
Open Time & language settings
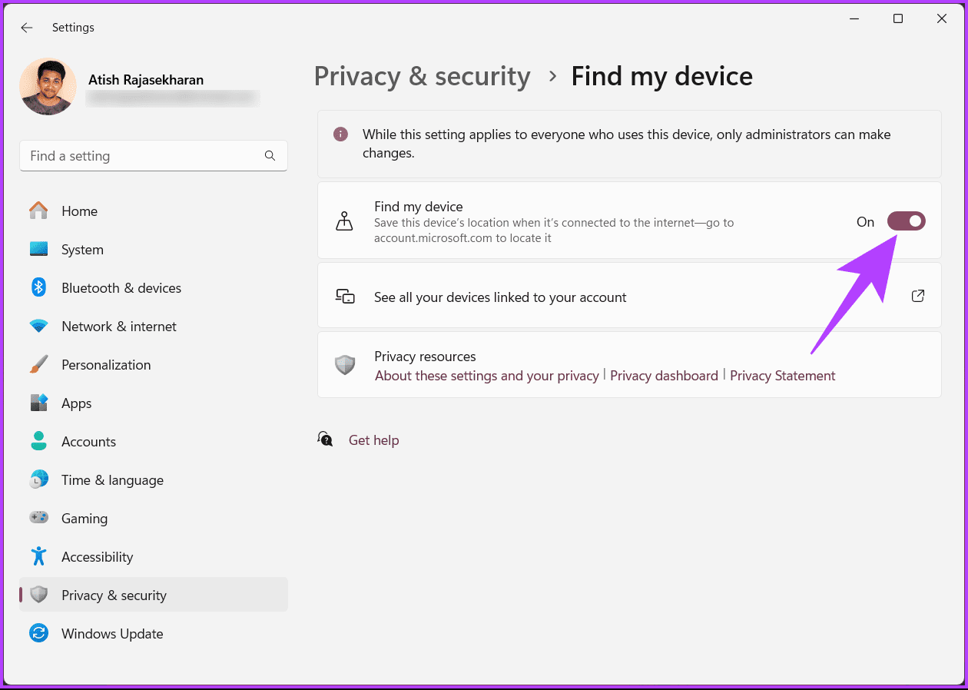point(154,480)
